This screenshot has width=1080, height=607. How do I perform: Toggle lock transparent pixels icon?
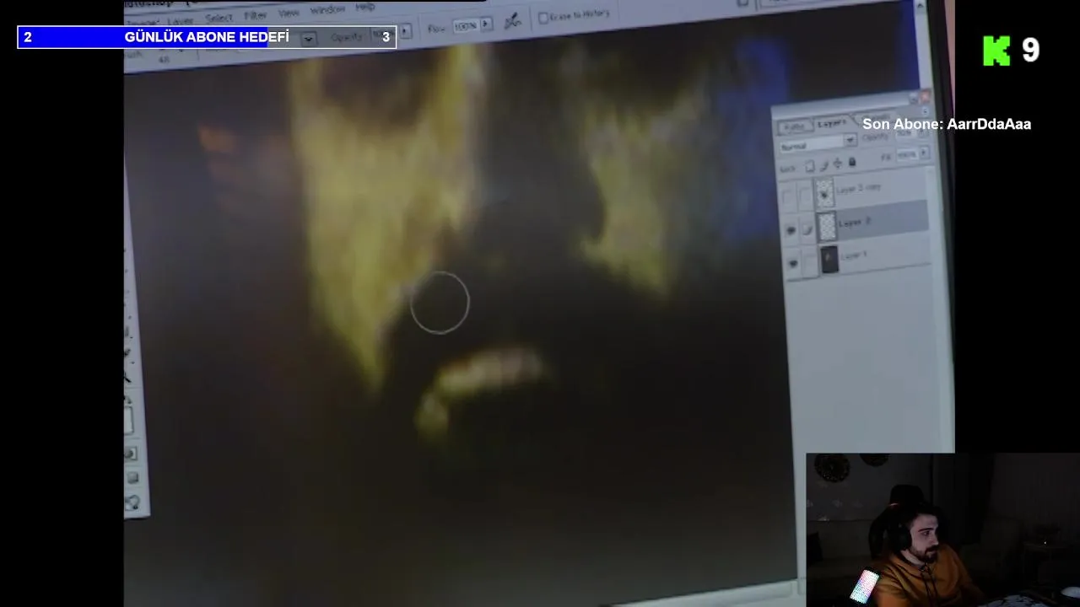(810, 166)
